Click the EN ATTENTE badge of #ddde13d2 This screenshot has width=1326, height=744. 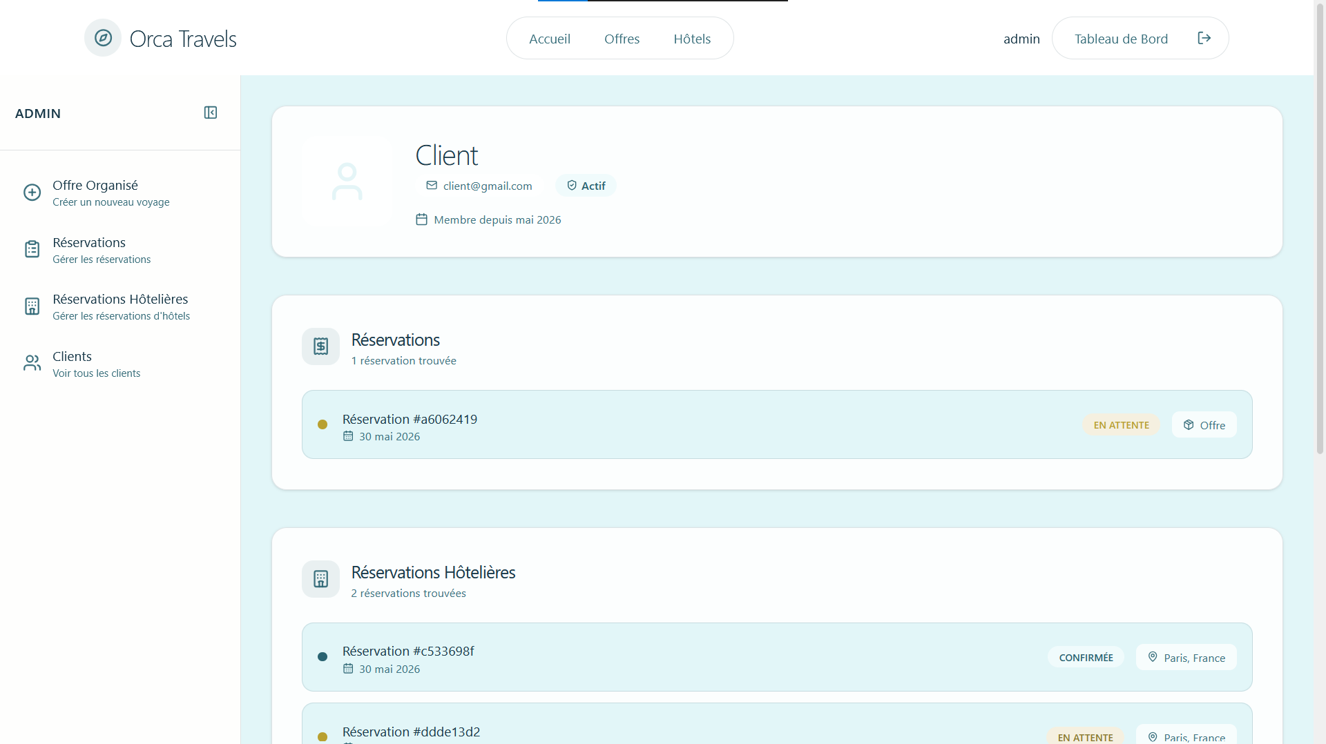[1085, 736]
